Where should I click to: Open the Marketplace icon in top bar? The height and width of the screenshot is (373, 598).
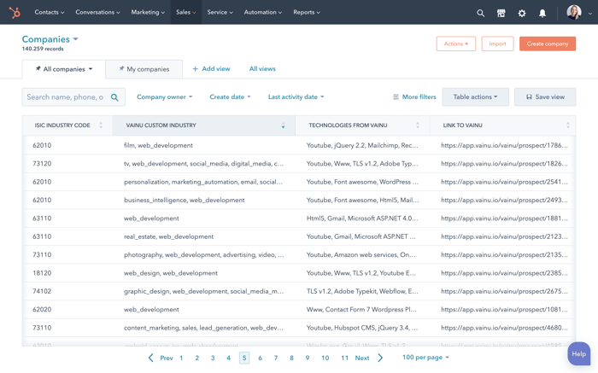[501, 13]
